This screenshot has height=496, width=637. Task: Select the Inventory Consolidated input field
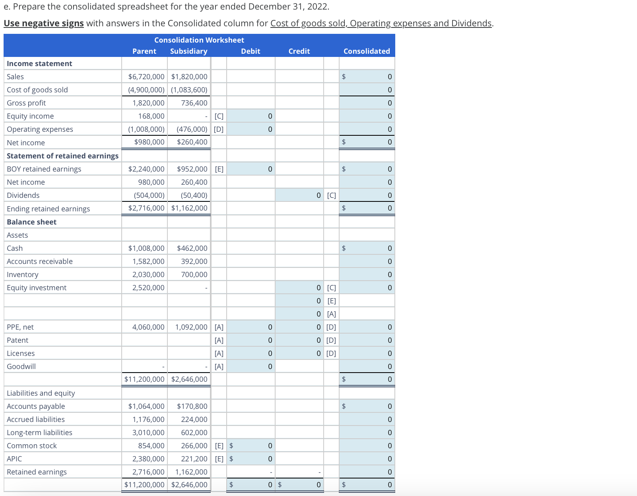tap(367, 274)
